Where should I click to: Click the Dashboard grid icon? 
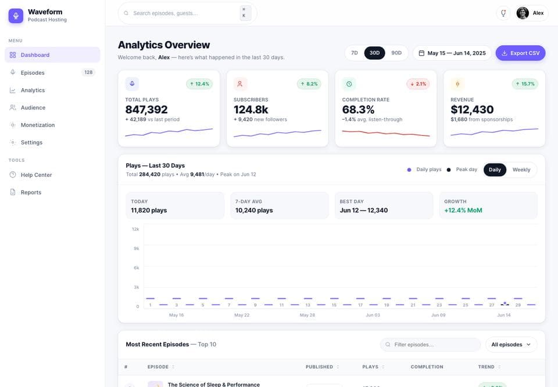[13, 55]
